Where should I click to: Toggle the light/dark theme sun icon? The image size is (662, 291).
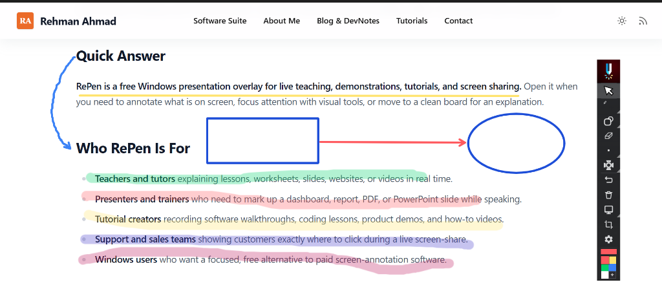[621, 21]
